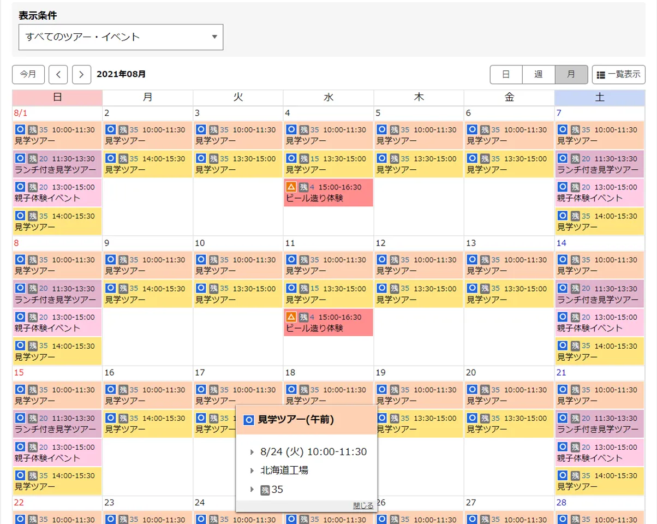The width and height of the screenshot is (657, 524).
Task: Click the blue circle icon on August 1 親子体験イベント
Action: [20, 187]
